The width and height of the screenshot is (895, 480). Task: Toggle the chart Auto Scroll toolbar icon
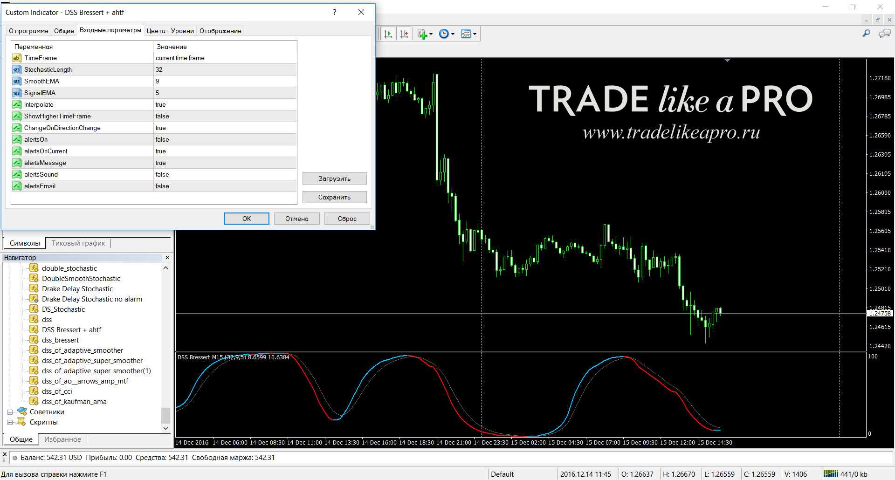(x=388, y=34)
